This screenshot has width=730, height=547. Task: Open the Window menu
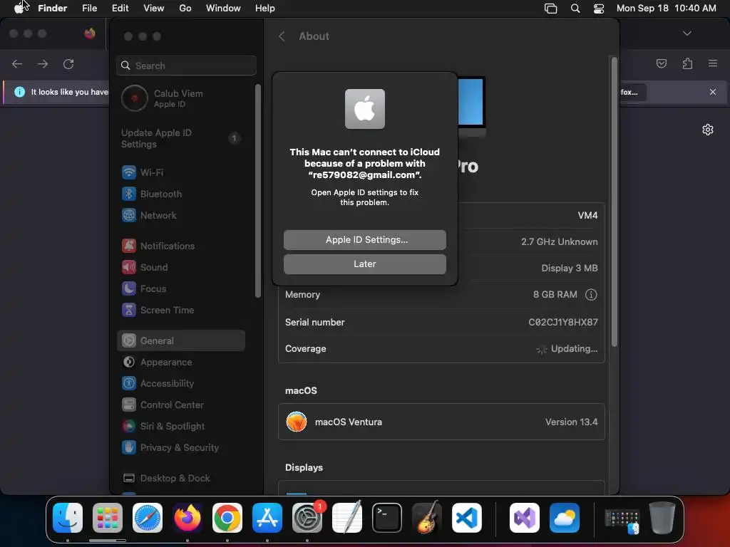(223, 8)
